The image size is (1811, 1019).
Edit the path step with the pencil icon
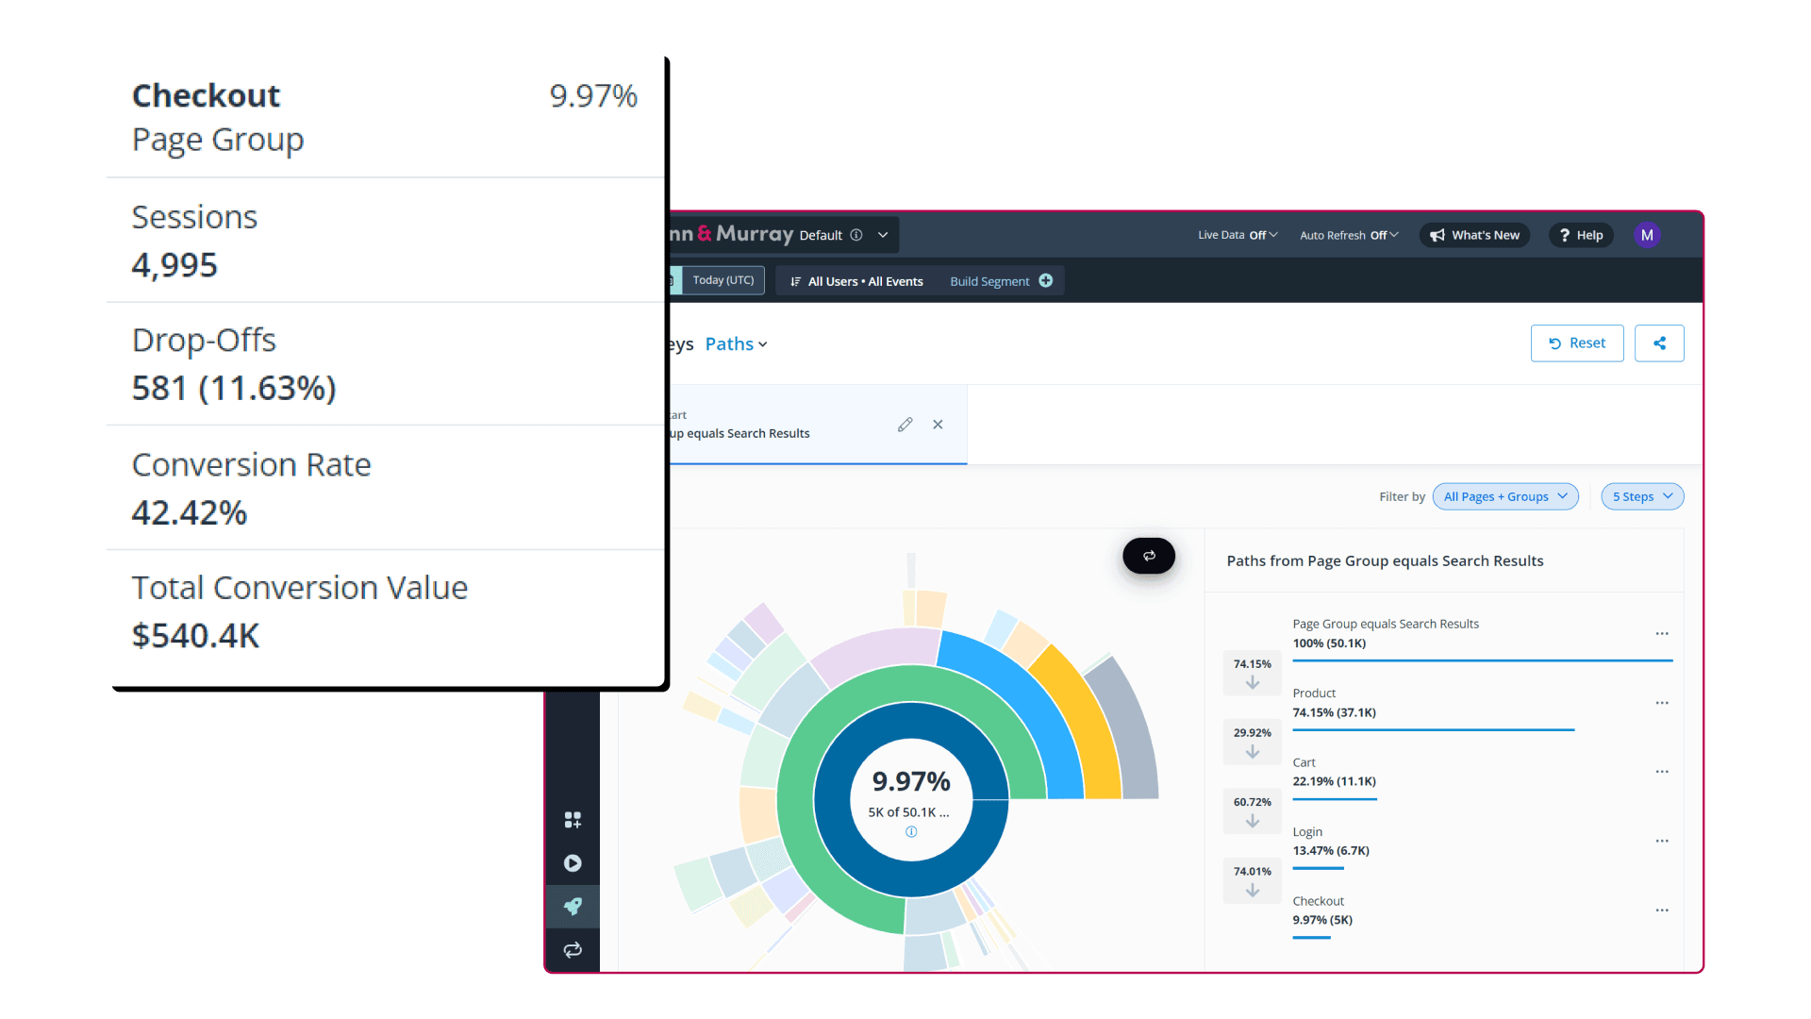[905, 424]
